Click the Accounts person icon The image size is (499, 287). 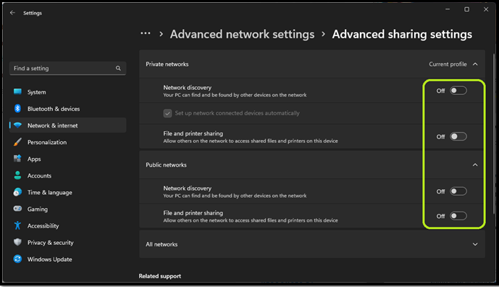pos(17,175)
